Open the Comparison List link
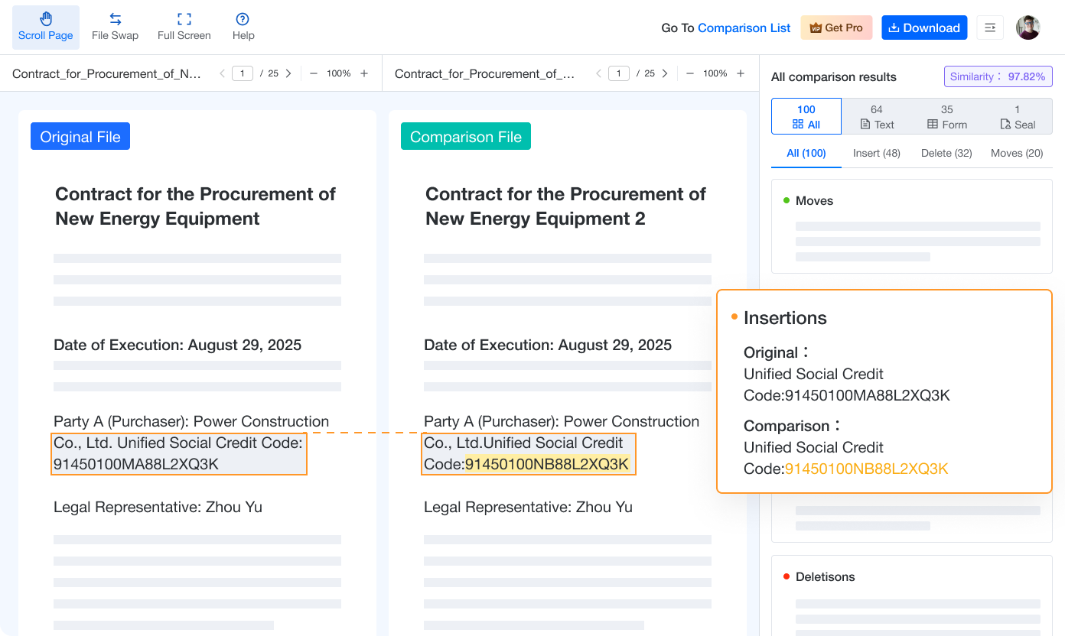The height and width of the screenshot is (636, 1065). [x=744, y=28]
